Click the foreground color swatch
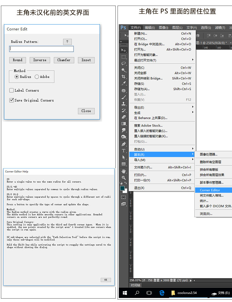 point(122,188)
